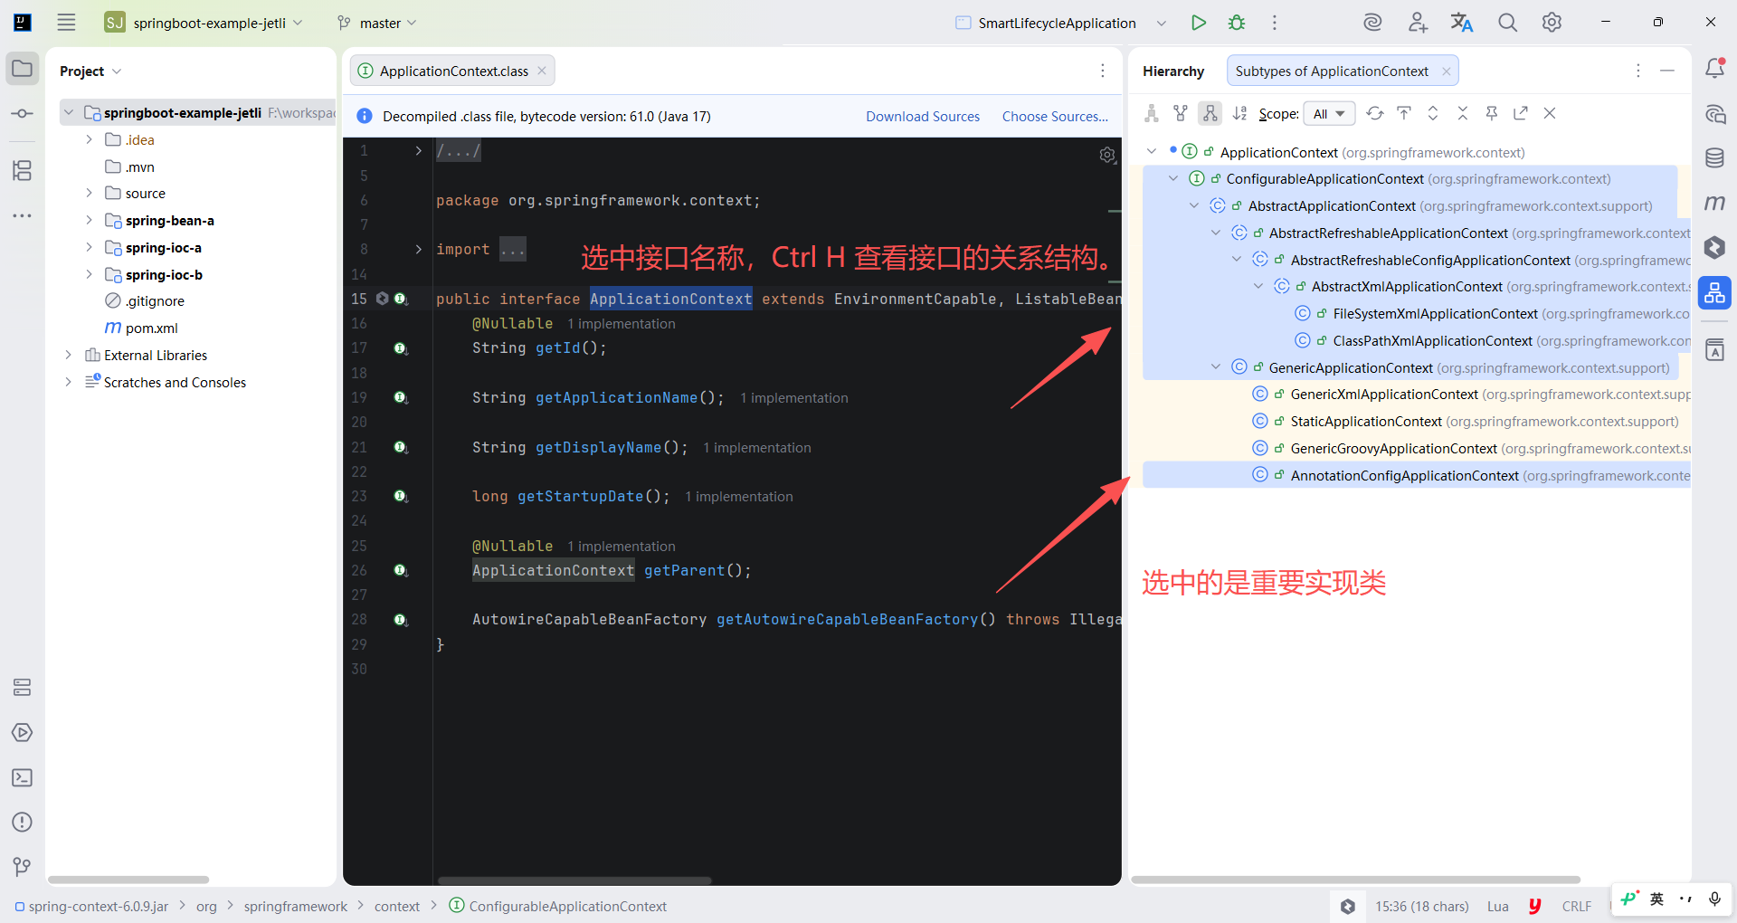1737x923 pixels.
Task: Close ApplicationContext.class tab
Action: pos(542,71)
